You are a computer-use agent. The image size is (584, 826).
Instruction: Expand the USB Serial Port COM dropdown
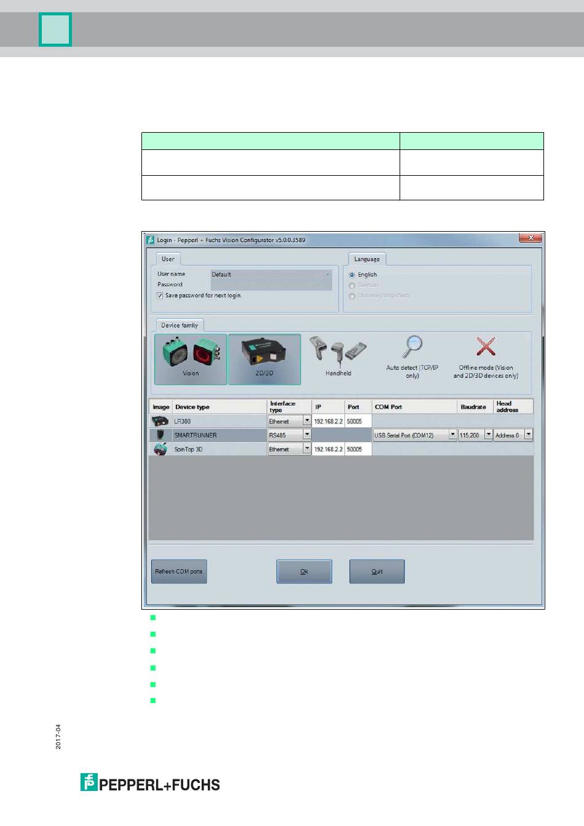point(452,435)
